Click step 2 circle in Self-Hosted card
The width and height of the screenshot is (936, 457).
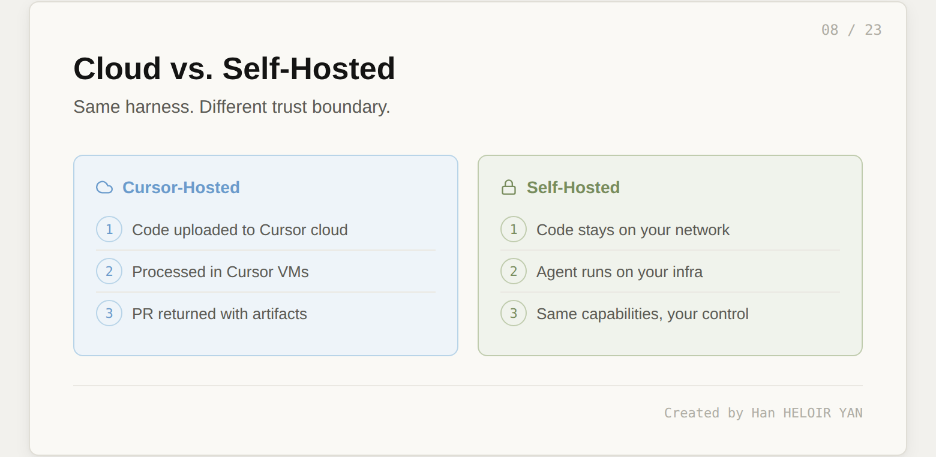tap(514, 271)
